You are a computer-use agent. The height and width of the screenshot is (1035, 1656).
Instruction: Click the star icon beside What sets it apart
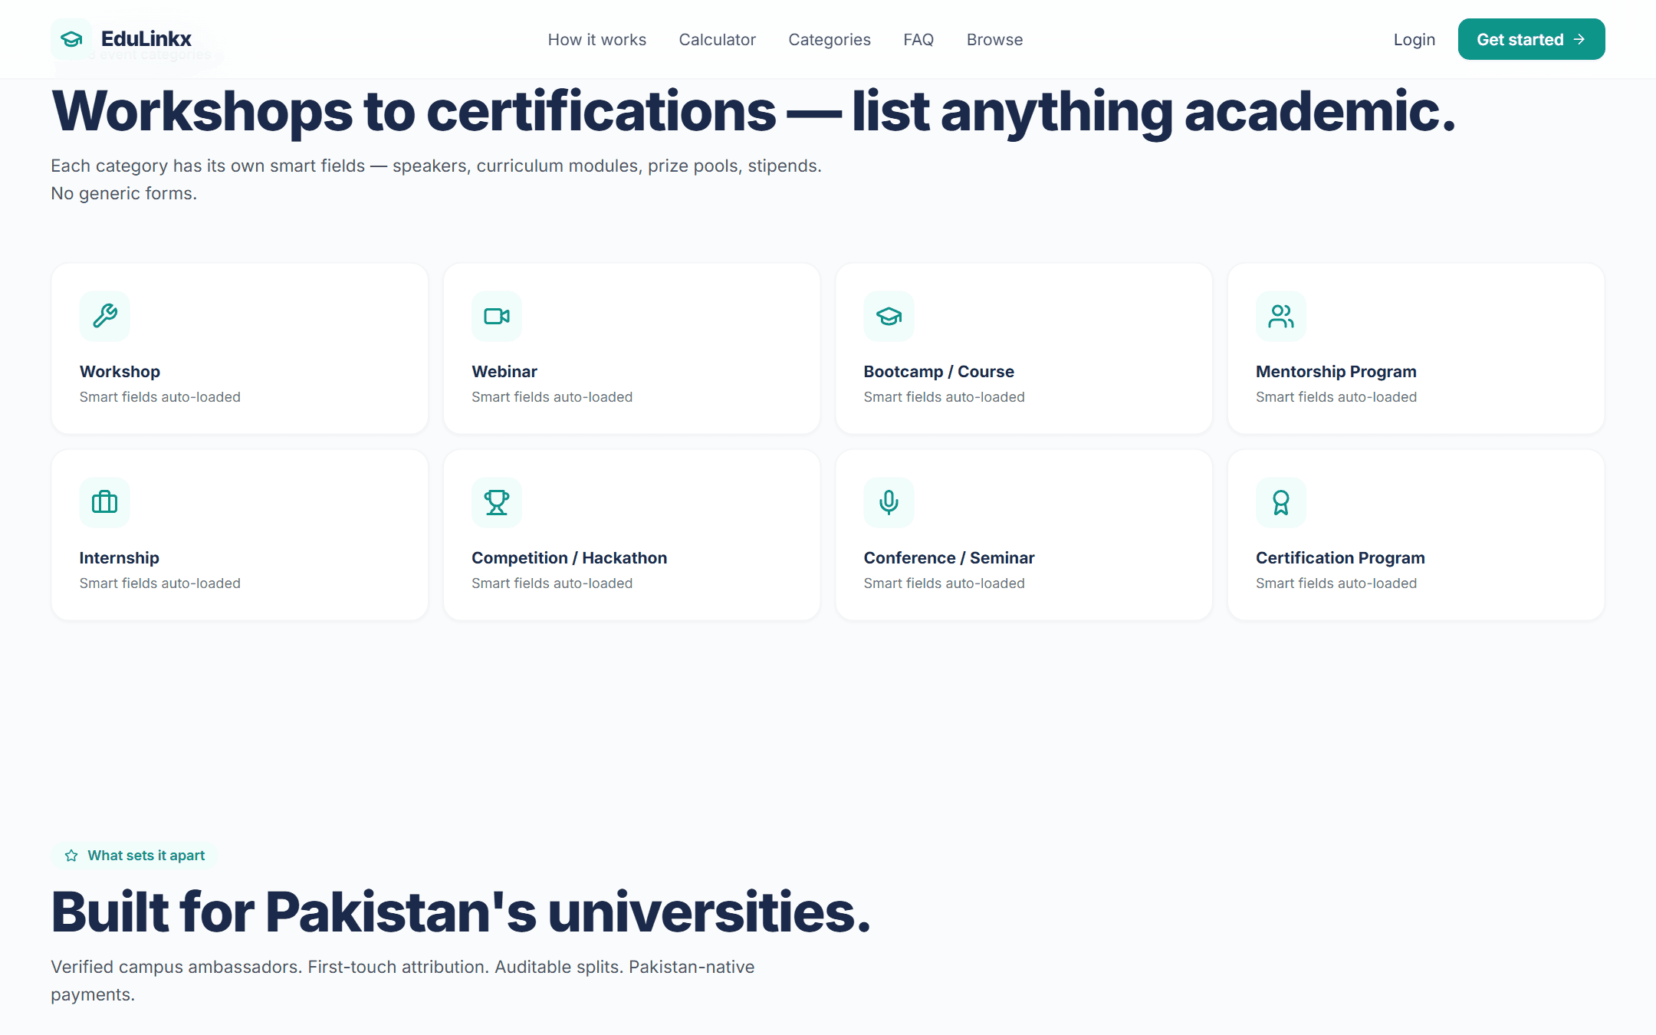click(71, 856)
